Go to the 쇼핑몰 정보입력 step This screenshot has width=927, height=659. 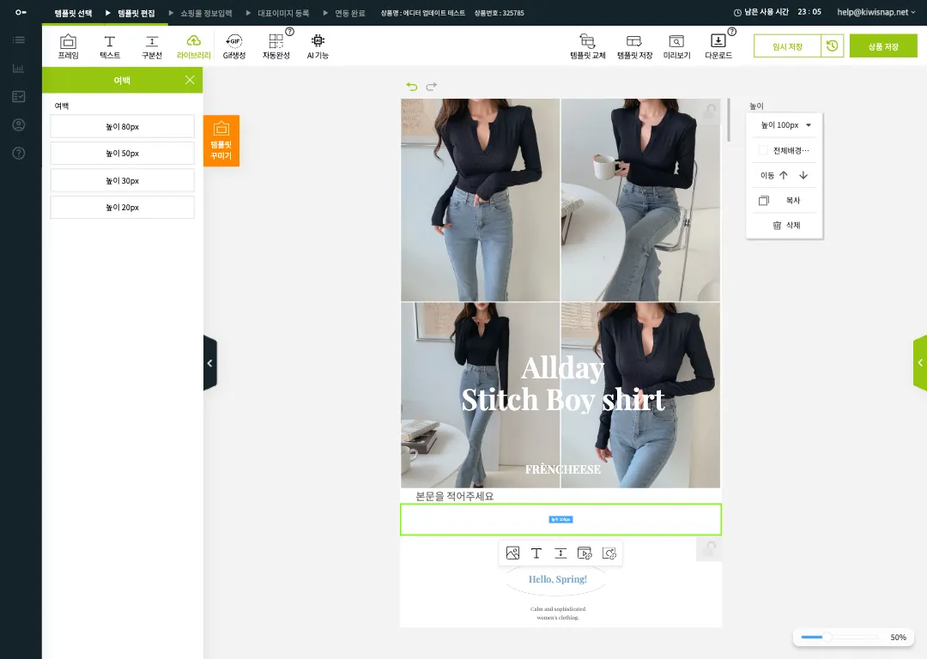[206, 14]
